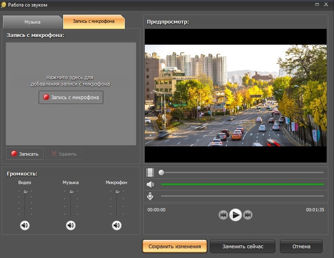Screen dimensions: 334x258
Task: Click Заменить сейчас button
Action: point(243,246)
